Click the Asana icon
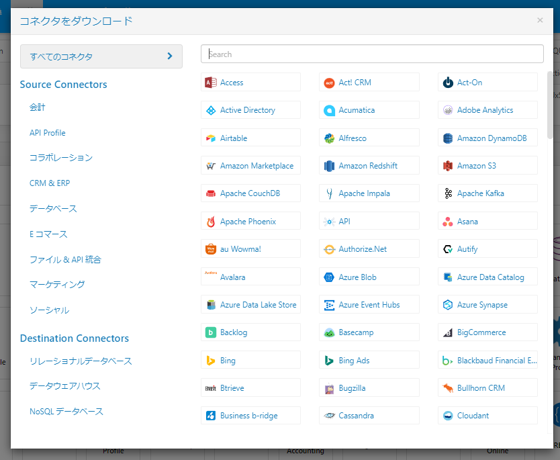Viewport: 560px width, 460px height. [x=448, y=222]
